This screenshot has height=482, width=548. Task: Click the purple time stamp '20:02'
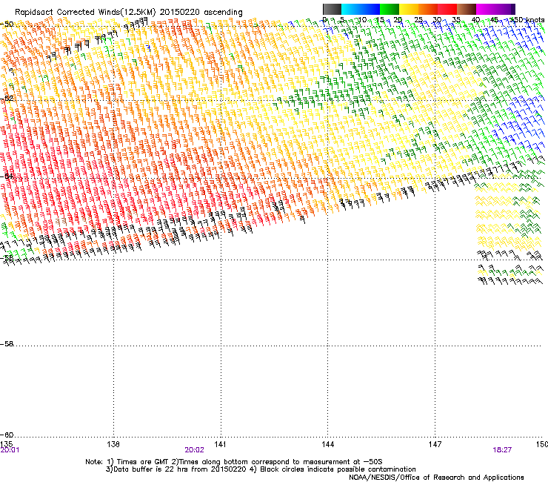tap(194, 450)
